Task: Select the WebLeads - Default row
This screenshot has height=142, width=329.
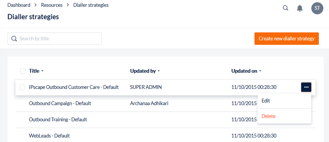Action: pyautogui.click(x=165, y=136)
